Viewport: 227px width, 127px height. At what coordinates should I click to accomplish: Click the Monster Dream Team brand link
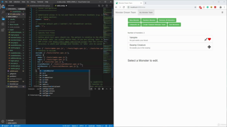tap(126, 13)
